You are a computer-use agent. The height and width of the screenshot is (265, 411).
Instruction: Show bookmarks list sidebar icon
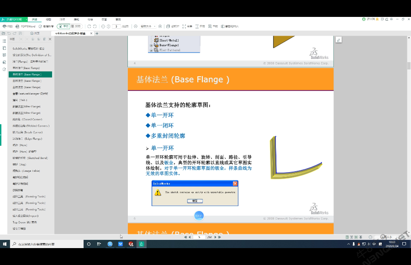(x=4, y=41)
